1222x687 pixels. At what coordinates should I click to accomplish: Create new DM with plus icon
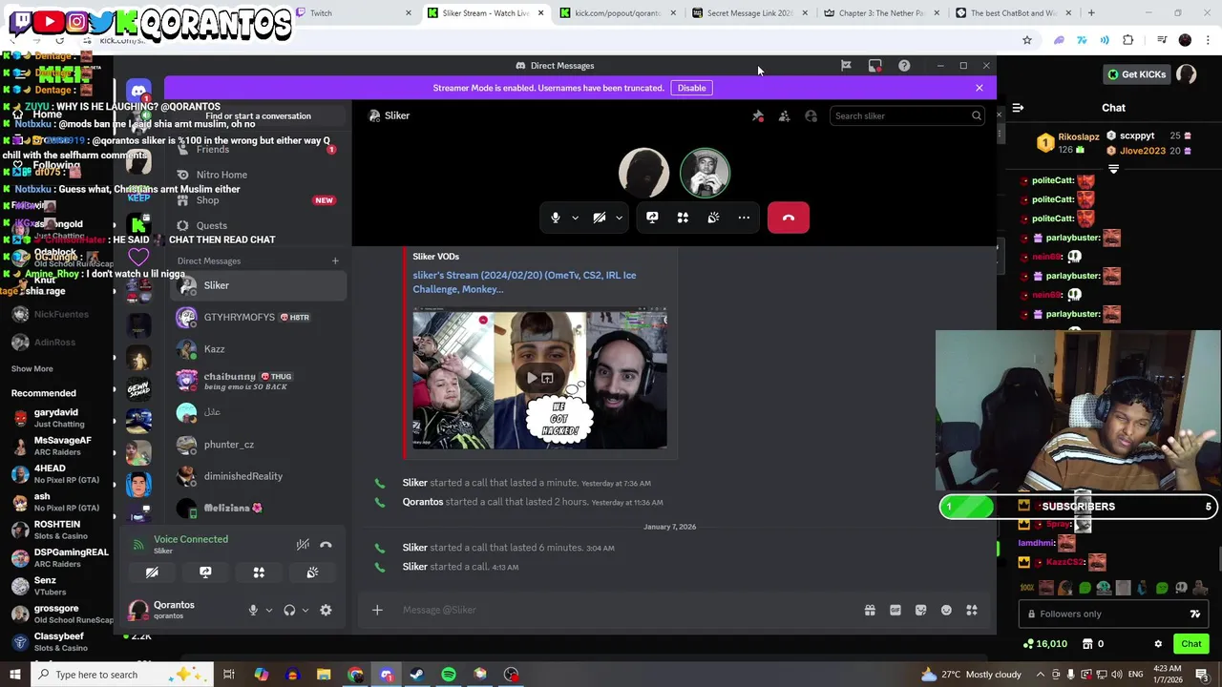(335, 260)
